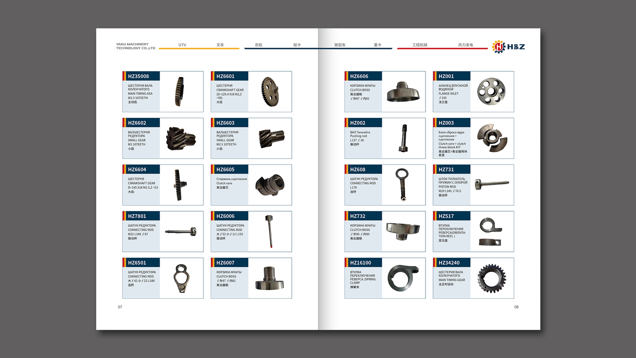Click the HZ6501 part code heading

click(137, 263)
